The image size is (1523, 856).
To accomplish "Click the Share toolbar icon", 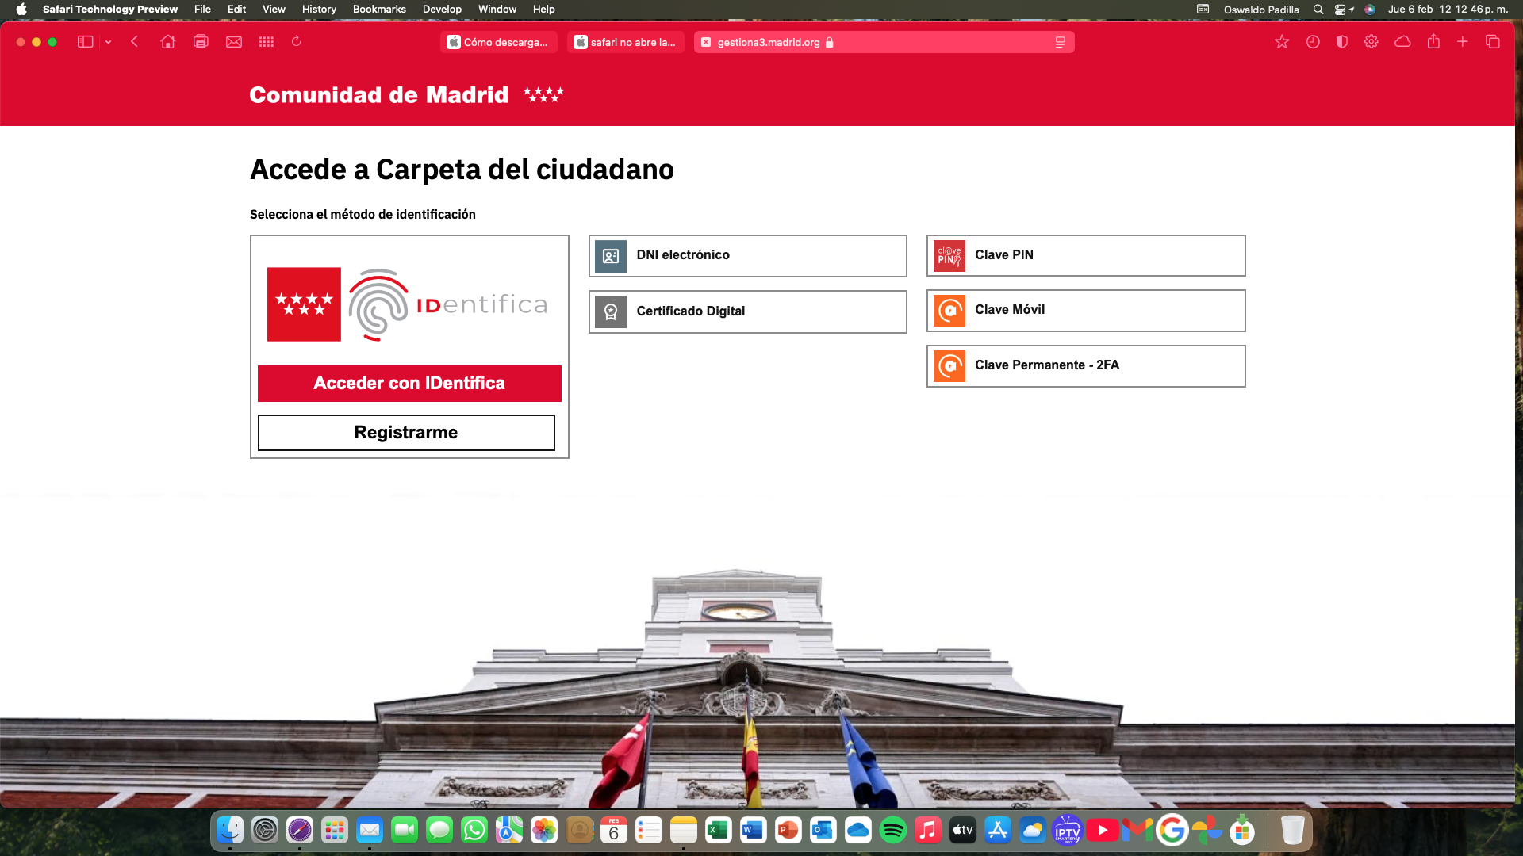I will (x=1433, y=42).
